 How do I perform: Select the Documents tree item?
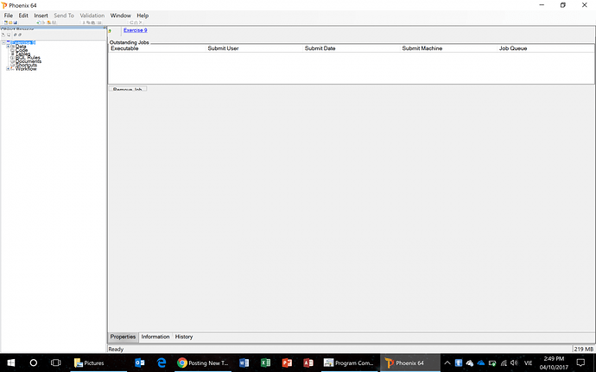click(x=29, y=61)
